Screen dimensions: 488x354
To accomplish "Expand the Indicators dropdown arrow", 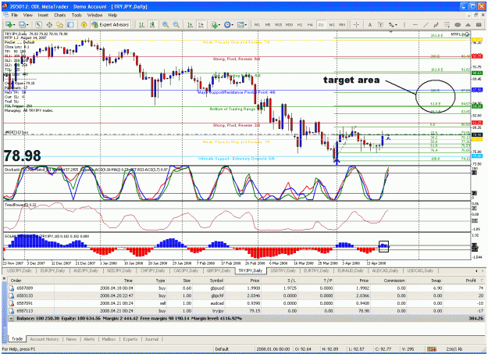I will click(219, 25).
